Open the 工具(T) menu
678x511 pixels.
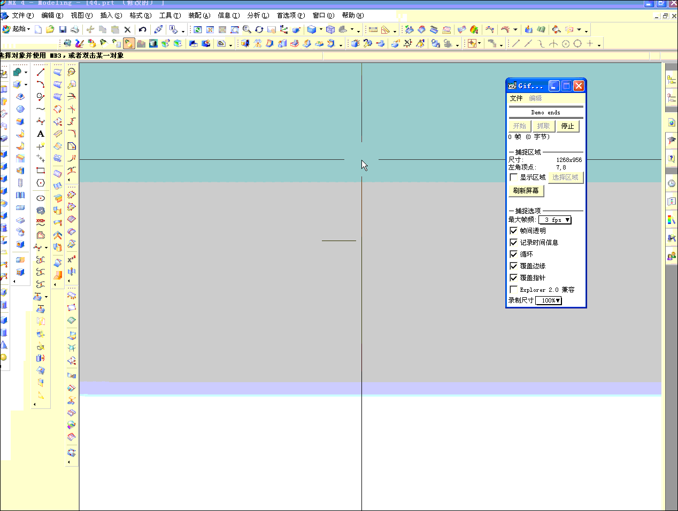coord(169,16)
